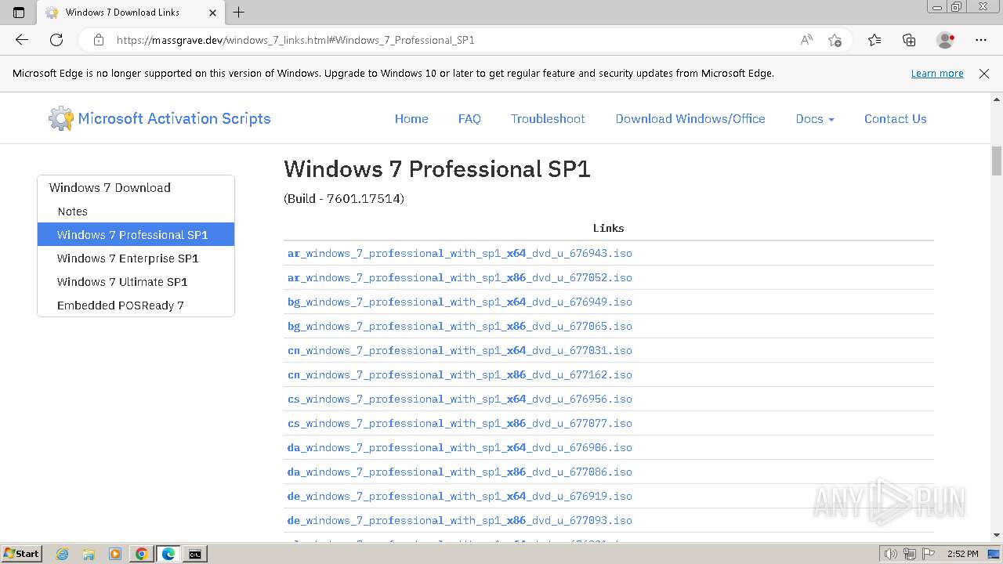The image size is (1003, 564).
Task: Launch Internet Explorer from the taskbar
Action: pyautogui.click(x=63, y=554)
